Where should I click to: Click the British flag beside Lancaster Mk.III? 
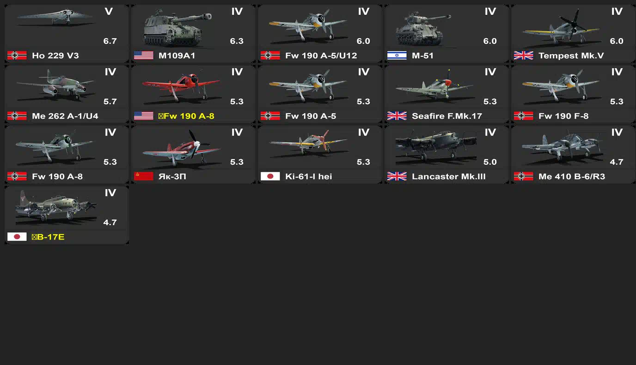(397, 176)
